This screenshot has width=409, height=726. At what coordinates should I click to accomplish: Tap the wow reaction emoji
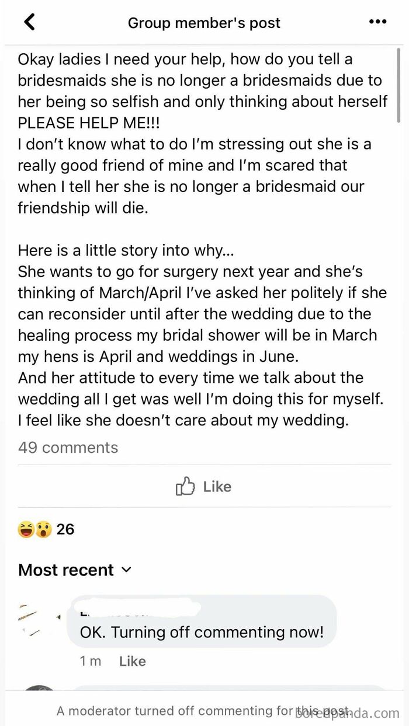[43, 529]
